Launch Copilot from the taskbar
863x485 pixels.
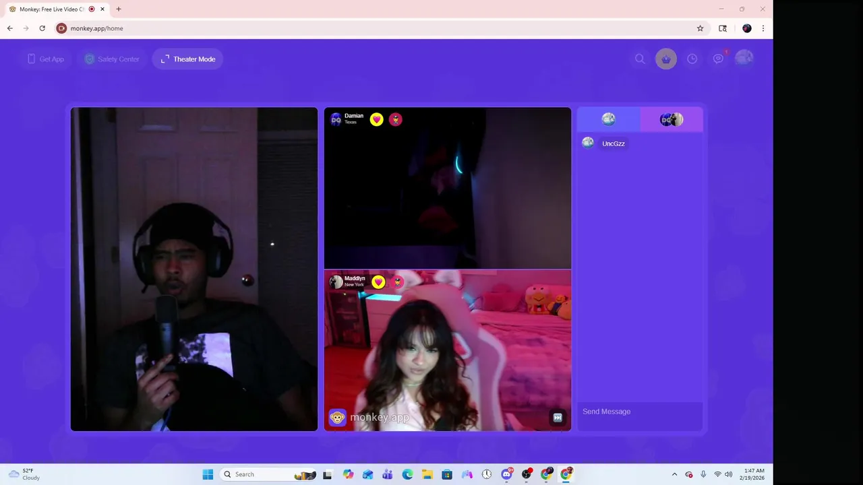[x=348, y=474]
